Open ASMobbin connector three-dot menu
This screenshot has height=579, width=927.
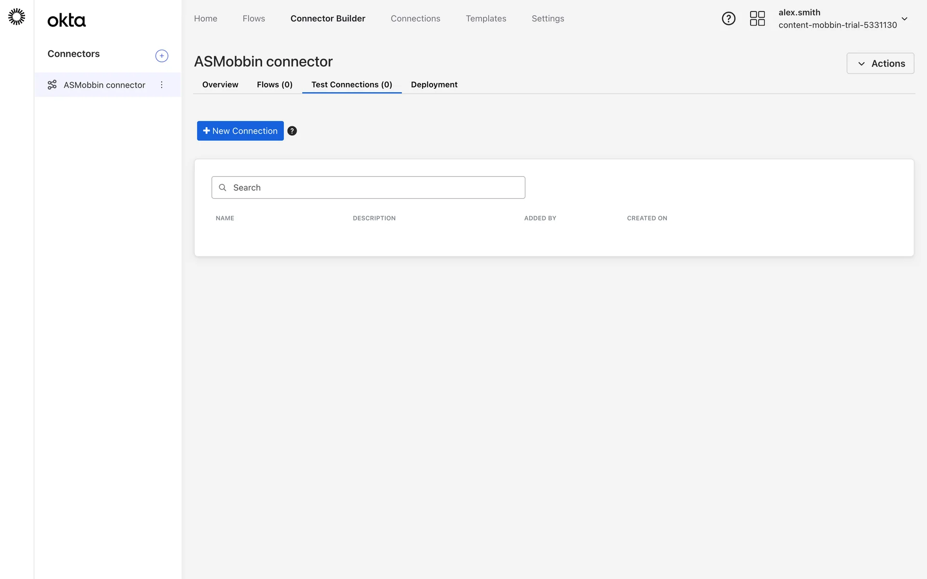162,85
